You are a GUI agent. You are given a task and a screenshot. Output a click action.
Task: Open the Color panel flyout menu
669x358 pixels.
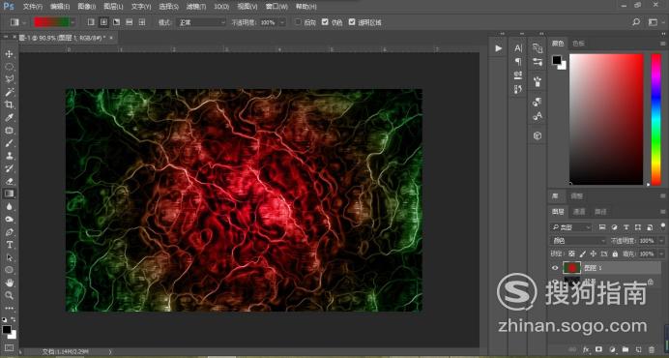pos(662,44)
